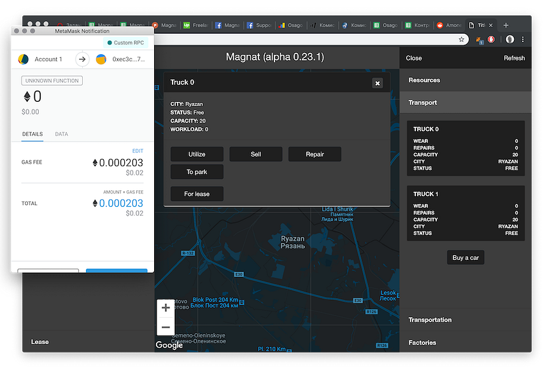Close the active Title tab

(x=490, y=25)
